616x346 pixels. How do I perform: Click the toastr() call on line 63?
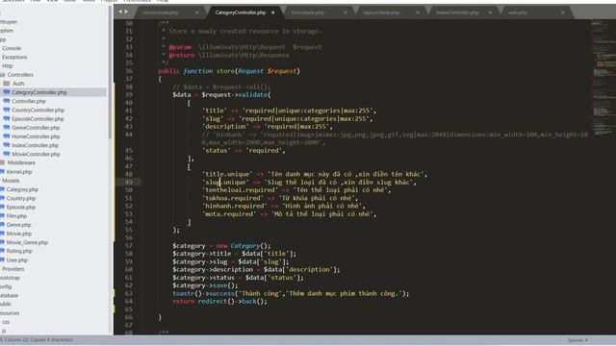click(187, 293)
